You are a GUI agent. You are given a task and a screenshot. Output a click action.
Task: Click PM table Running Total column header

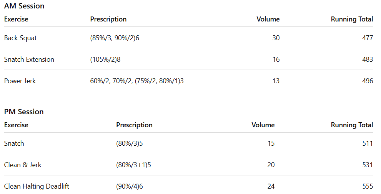(352, 125)
